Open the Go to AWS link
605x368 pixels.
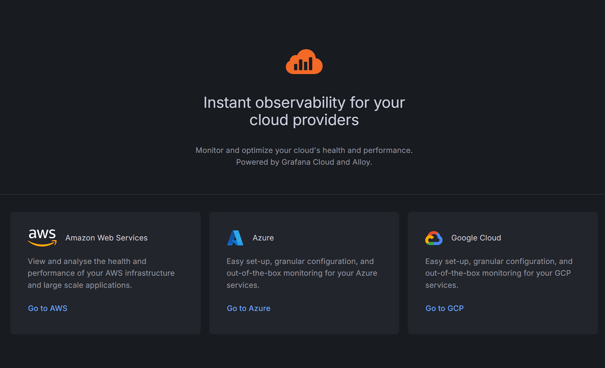pos(48,308)
